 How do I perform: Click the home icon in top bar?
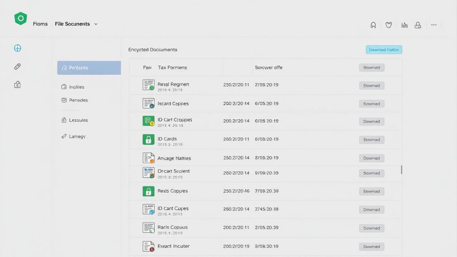pyautogui.click(x=373, y=25)
